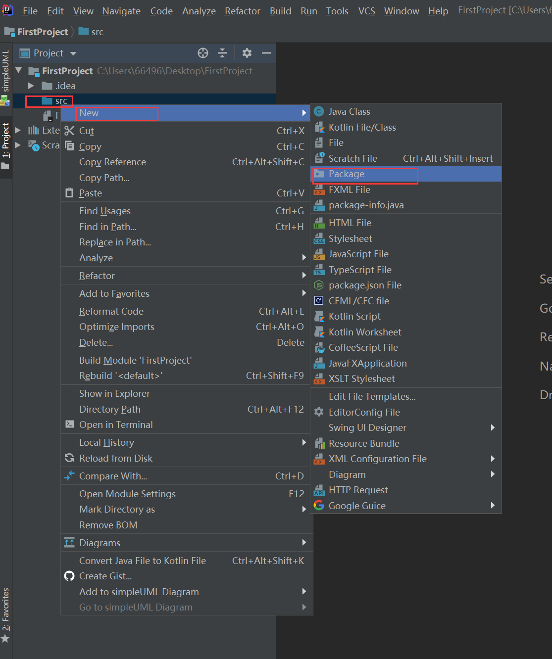Open the Build menu
Image resolution: width=552 pixels, height=659 pixels.
[280, 11]
